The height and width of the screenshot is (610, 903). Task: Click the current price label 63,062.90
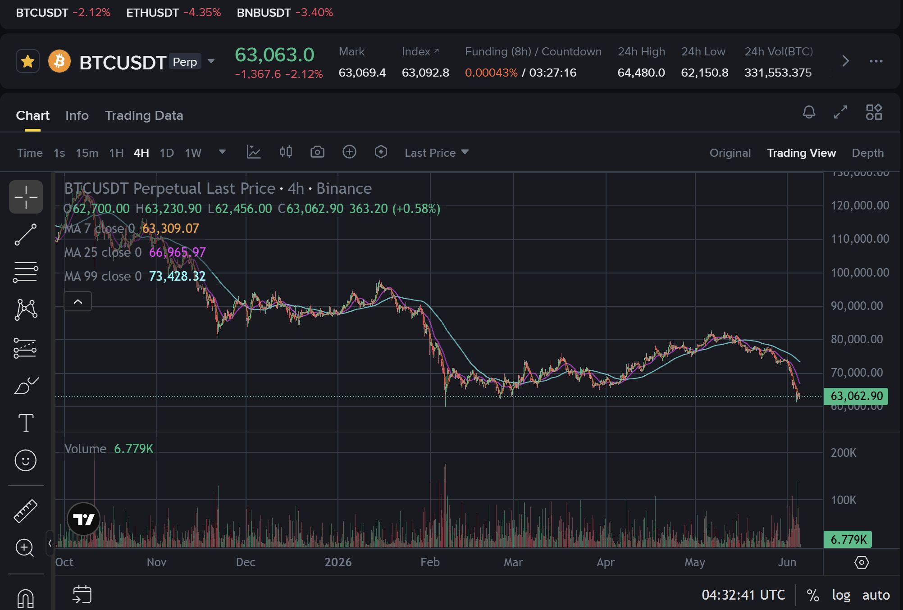pos(856,396)
